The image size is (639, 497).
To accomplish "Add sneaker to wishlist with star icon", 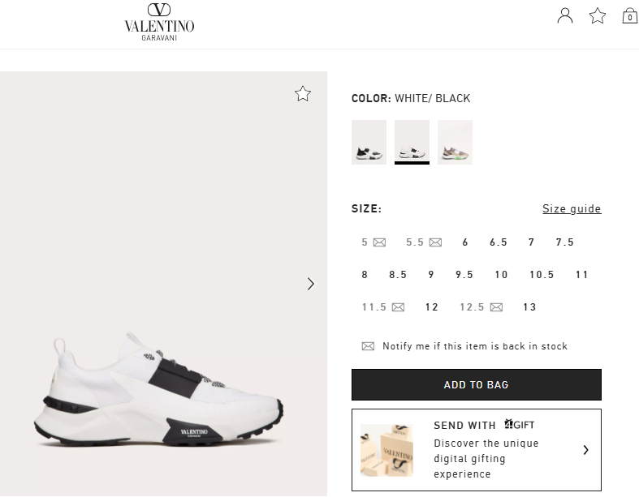I will (303, 94).
